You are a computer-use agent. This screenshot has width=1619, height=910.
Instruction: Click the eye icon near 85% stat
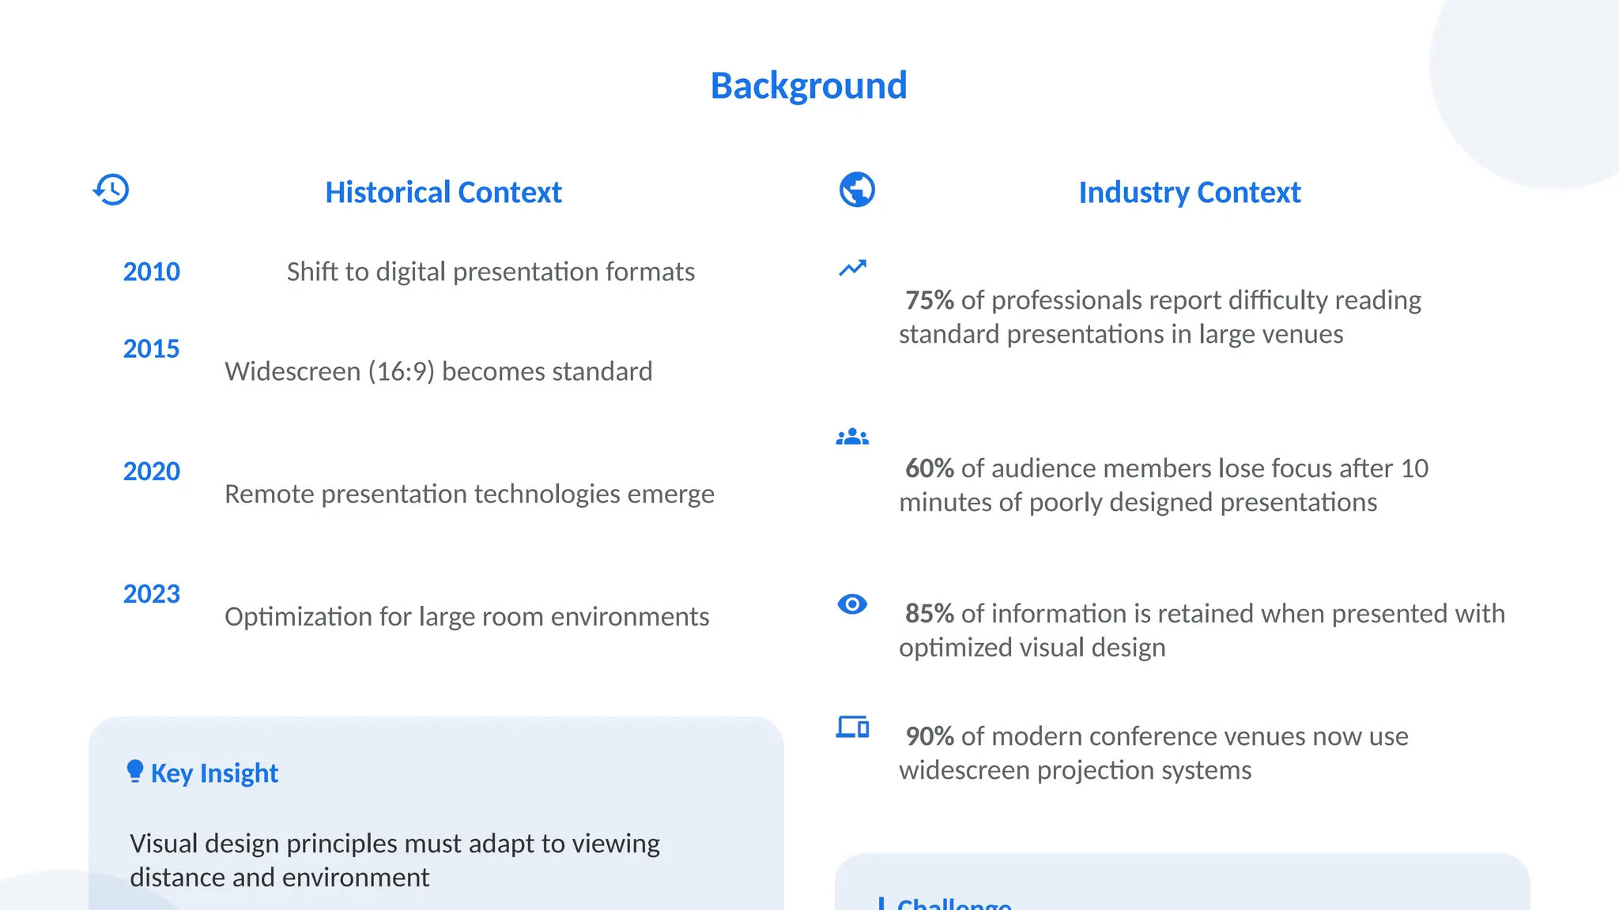pos(852,604)
